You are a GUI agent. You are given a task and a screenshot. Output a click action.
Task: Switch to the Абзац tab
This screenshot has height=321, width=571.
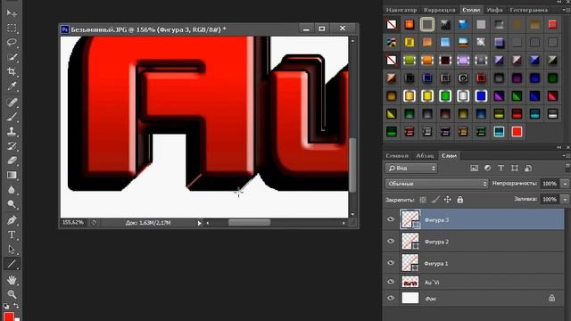pos(425,156)
